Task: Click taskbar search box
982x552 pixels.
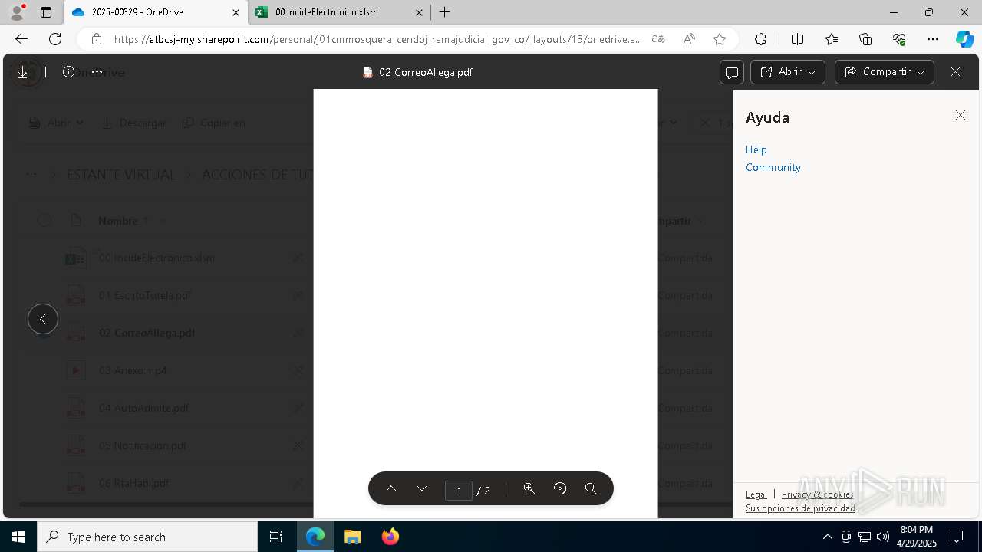Action: [x=147, y=537]
